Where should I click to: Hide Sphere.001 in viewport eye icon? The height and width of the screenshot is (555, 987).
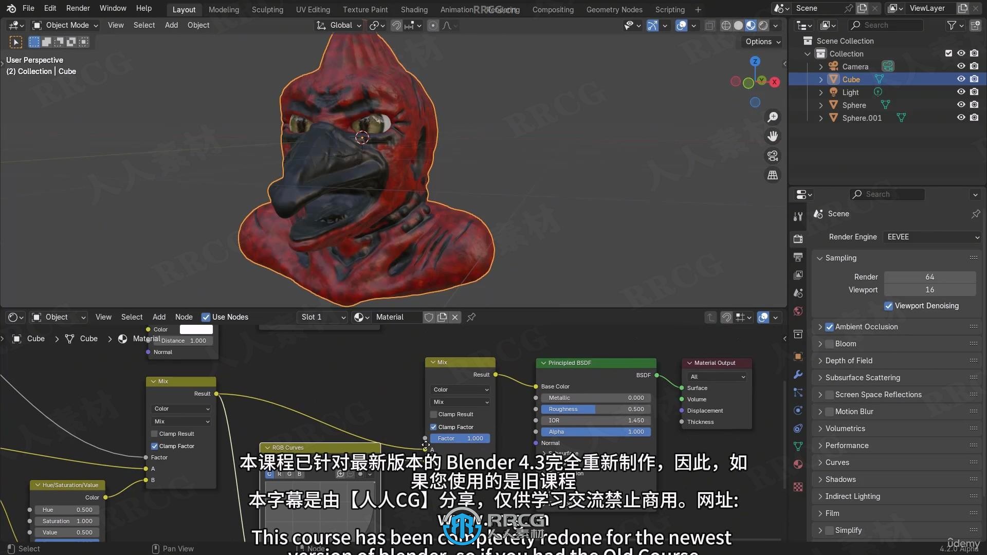click(x=961, y=118)
